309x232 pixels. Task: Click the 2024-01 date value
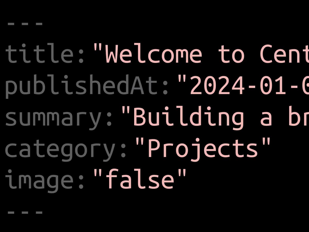[x=248, y=86]
